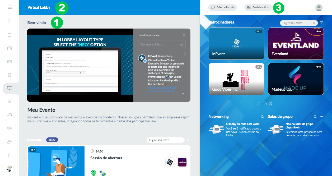The height and width of the screenshot is (176, 332).
Task: Open the Eventland sponsor card
Action: pos(296,44)
